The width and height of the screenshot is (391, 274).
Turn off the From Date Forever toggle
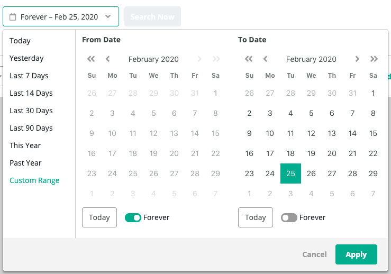coord(133,217)
